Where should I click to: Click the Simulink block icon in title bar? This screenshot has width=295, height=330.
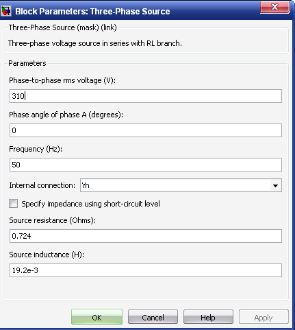tap(6, 11)
